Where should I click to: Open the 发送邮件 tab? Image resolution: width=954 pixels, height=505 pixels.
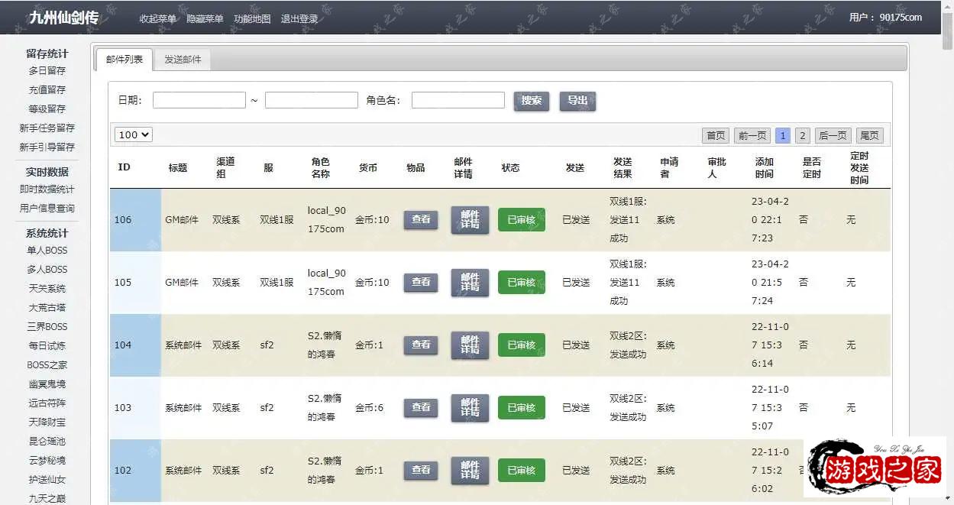coord(183,60)
